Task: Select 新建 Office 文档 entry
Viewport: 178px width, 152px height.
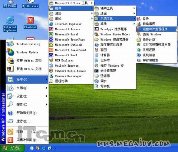Action: [x=27, y=69]
